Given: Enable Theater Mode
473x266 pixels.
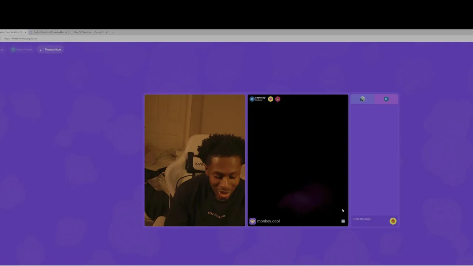Looking at the screenshot, I should [x=50, y=50].
